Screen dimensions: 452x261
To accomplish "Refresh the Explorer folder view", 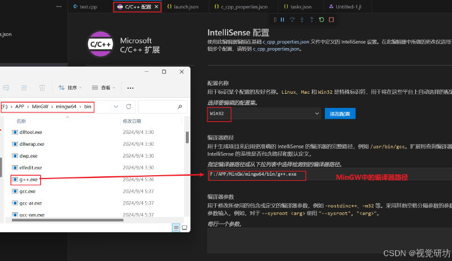I will pos(129,107).
